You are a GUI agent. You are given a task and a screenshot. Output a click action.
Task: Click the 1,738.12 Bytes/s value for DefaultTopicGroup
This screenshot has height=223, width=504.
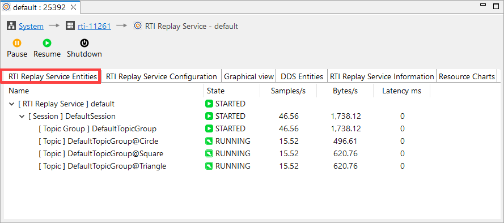pyautogui.click(x=345, y=128)
